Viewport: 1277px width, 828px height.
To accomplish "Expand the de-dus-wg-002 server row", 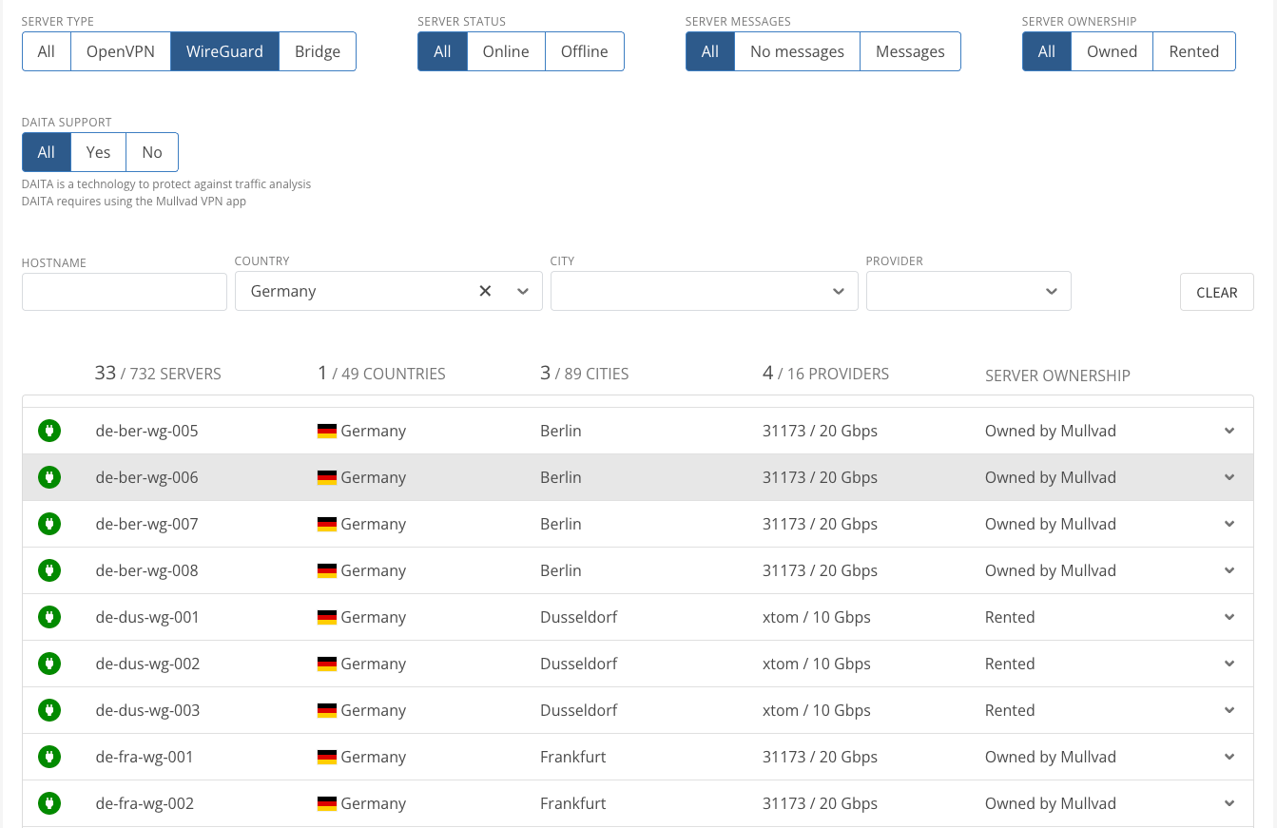I will [x=1229, y=664].
